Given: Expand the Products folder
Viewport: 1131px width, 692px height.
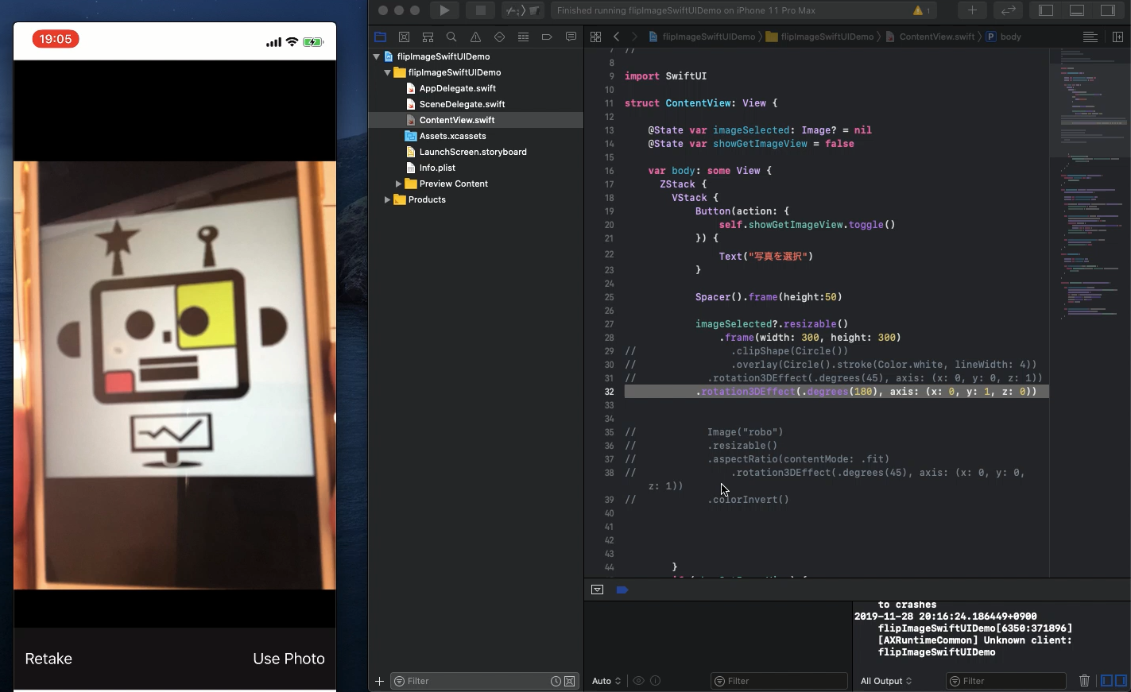Looking at the screenshot, I should click(x=387, y=199).
